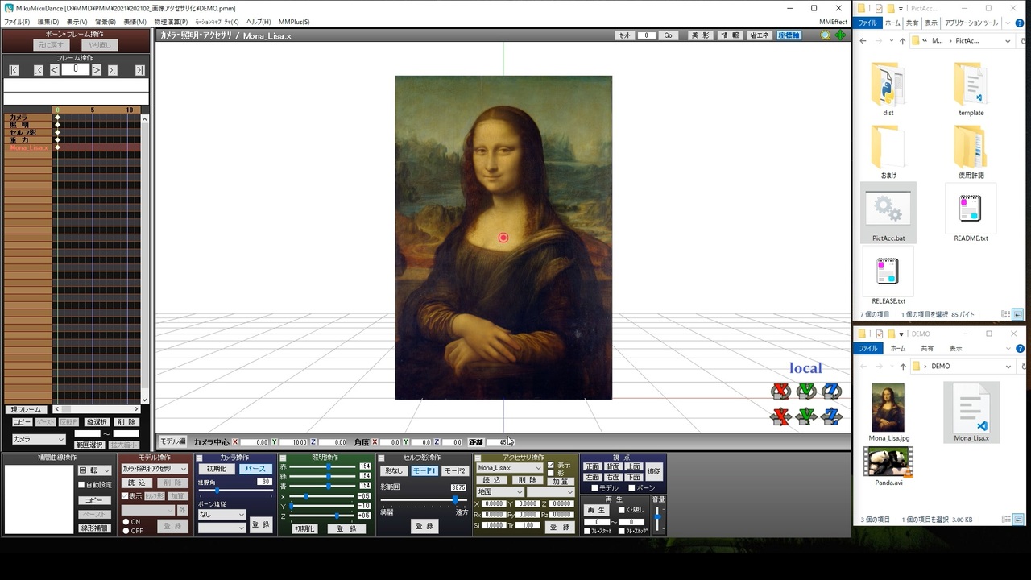Open the MMPlus(S) menu

(294, 22)
